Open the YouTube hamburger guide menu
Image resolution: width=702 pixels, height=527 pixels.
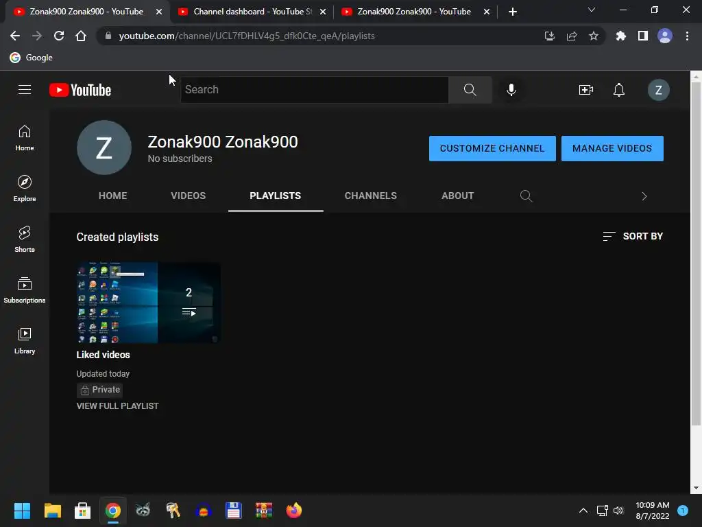pyautogui.click(x=25, y=90)
